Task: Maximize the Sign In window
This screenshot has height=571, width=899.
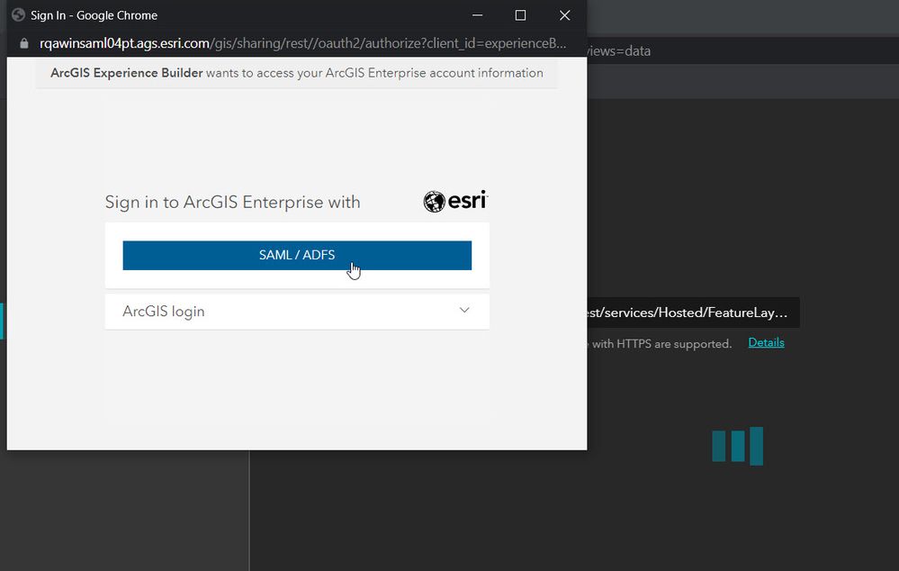Action: point(521,15)
